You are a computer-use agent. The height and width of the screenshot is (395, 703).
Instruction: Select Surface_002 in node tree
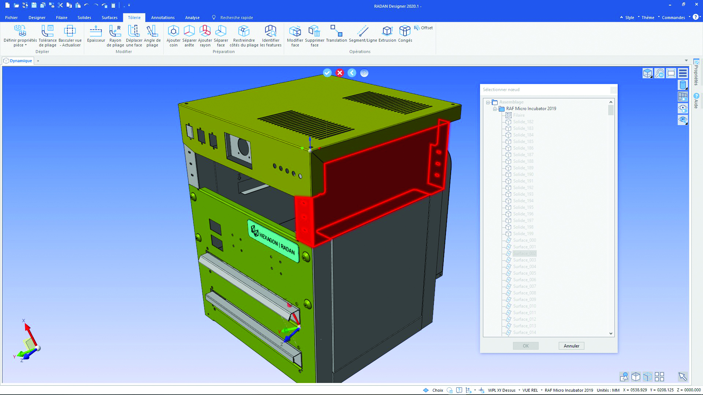click(524, 253)
